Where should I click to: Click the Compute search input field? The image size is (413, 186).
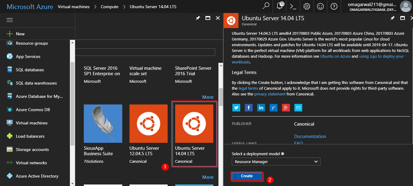[x=145, y=52]
